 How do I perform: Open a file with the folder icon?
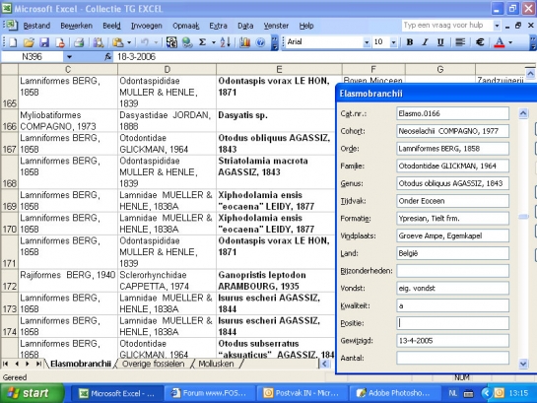pos(29,42)
